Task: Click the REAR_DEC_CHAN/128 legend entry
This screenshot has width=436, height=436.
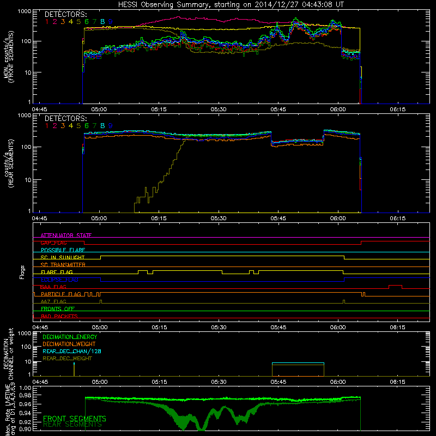Action: pos(72,351)
